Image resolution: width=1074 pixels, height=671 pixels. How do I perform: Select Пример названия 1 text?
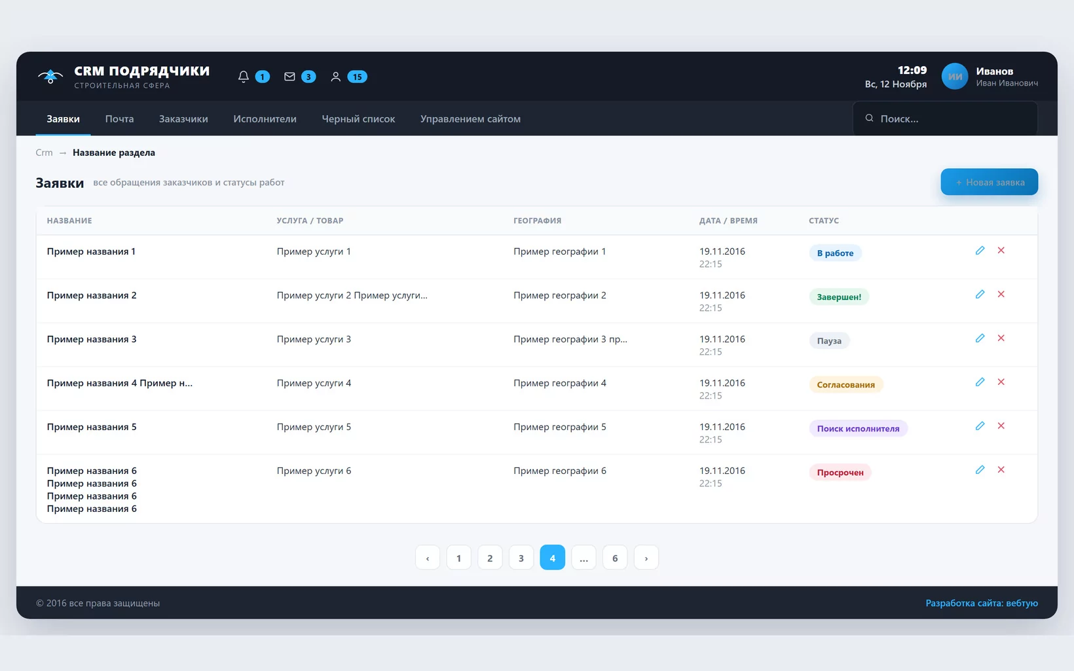[x=91, y=251]
